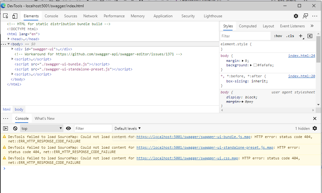Viewport: 322px width, 193px height.
Task: Select the Elements tab
Action: coord(31,16)
